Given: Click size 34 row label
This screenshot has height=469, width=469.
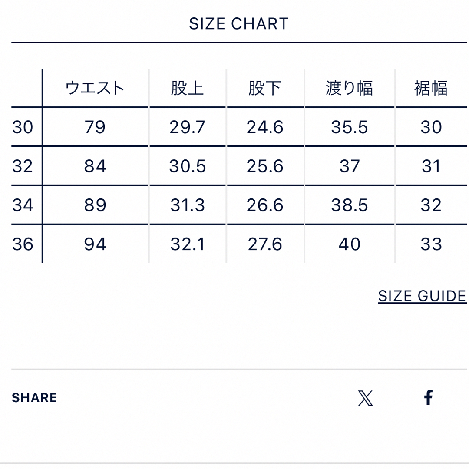Looking at the screenshot, I should coord(23,205).
